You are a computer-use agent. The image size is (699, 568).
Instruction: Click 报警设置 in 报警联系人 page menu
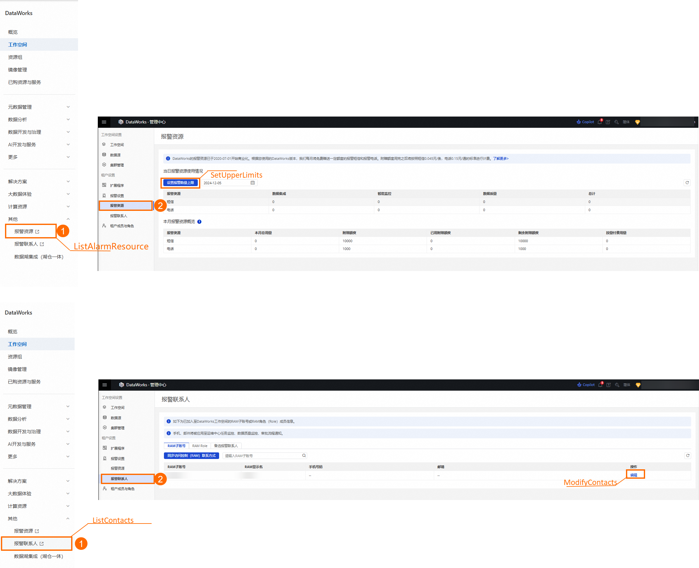(118, 459)
